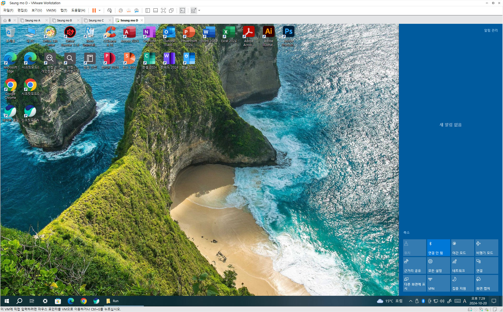Toggle the 집중 지원 quick action tile

coord(462,283)
